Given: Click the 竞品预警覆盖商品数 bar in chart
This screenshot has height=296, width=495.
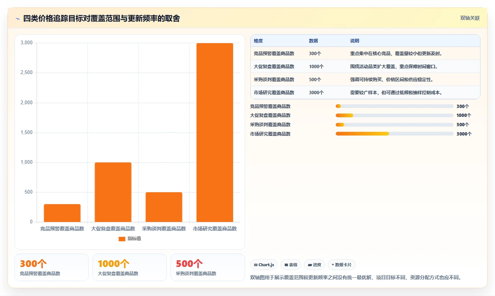Looking at the screenshot, I should coord(62,213).
